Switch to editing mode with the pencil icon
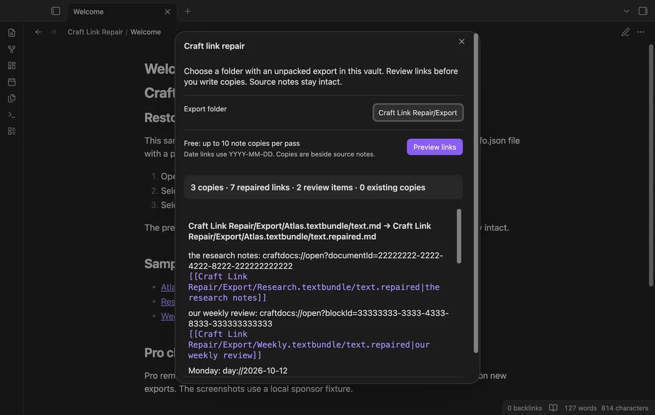The width and height of the screenshot is (655, 415). tap(626, 32)
